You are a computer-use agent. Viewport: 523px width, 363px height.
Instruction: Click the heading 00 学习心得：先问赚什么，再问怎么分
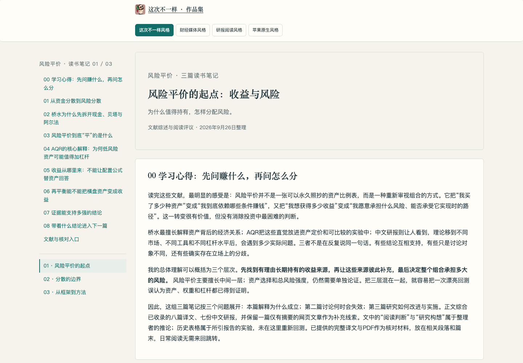pyautogui.click(x=223, y=176)
